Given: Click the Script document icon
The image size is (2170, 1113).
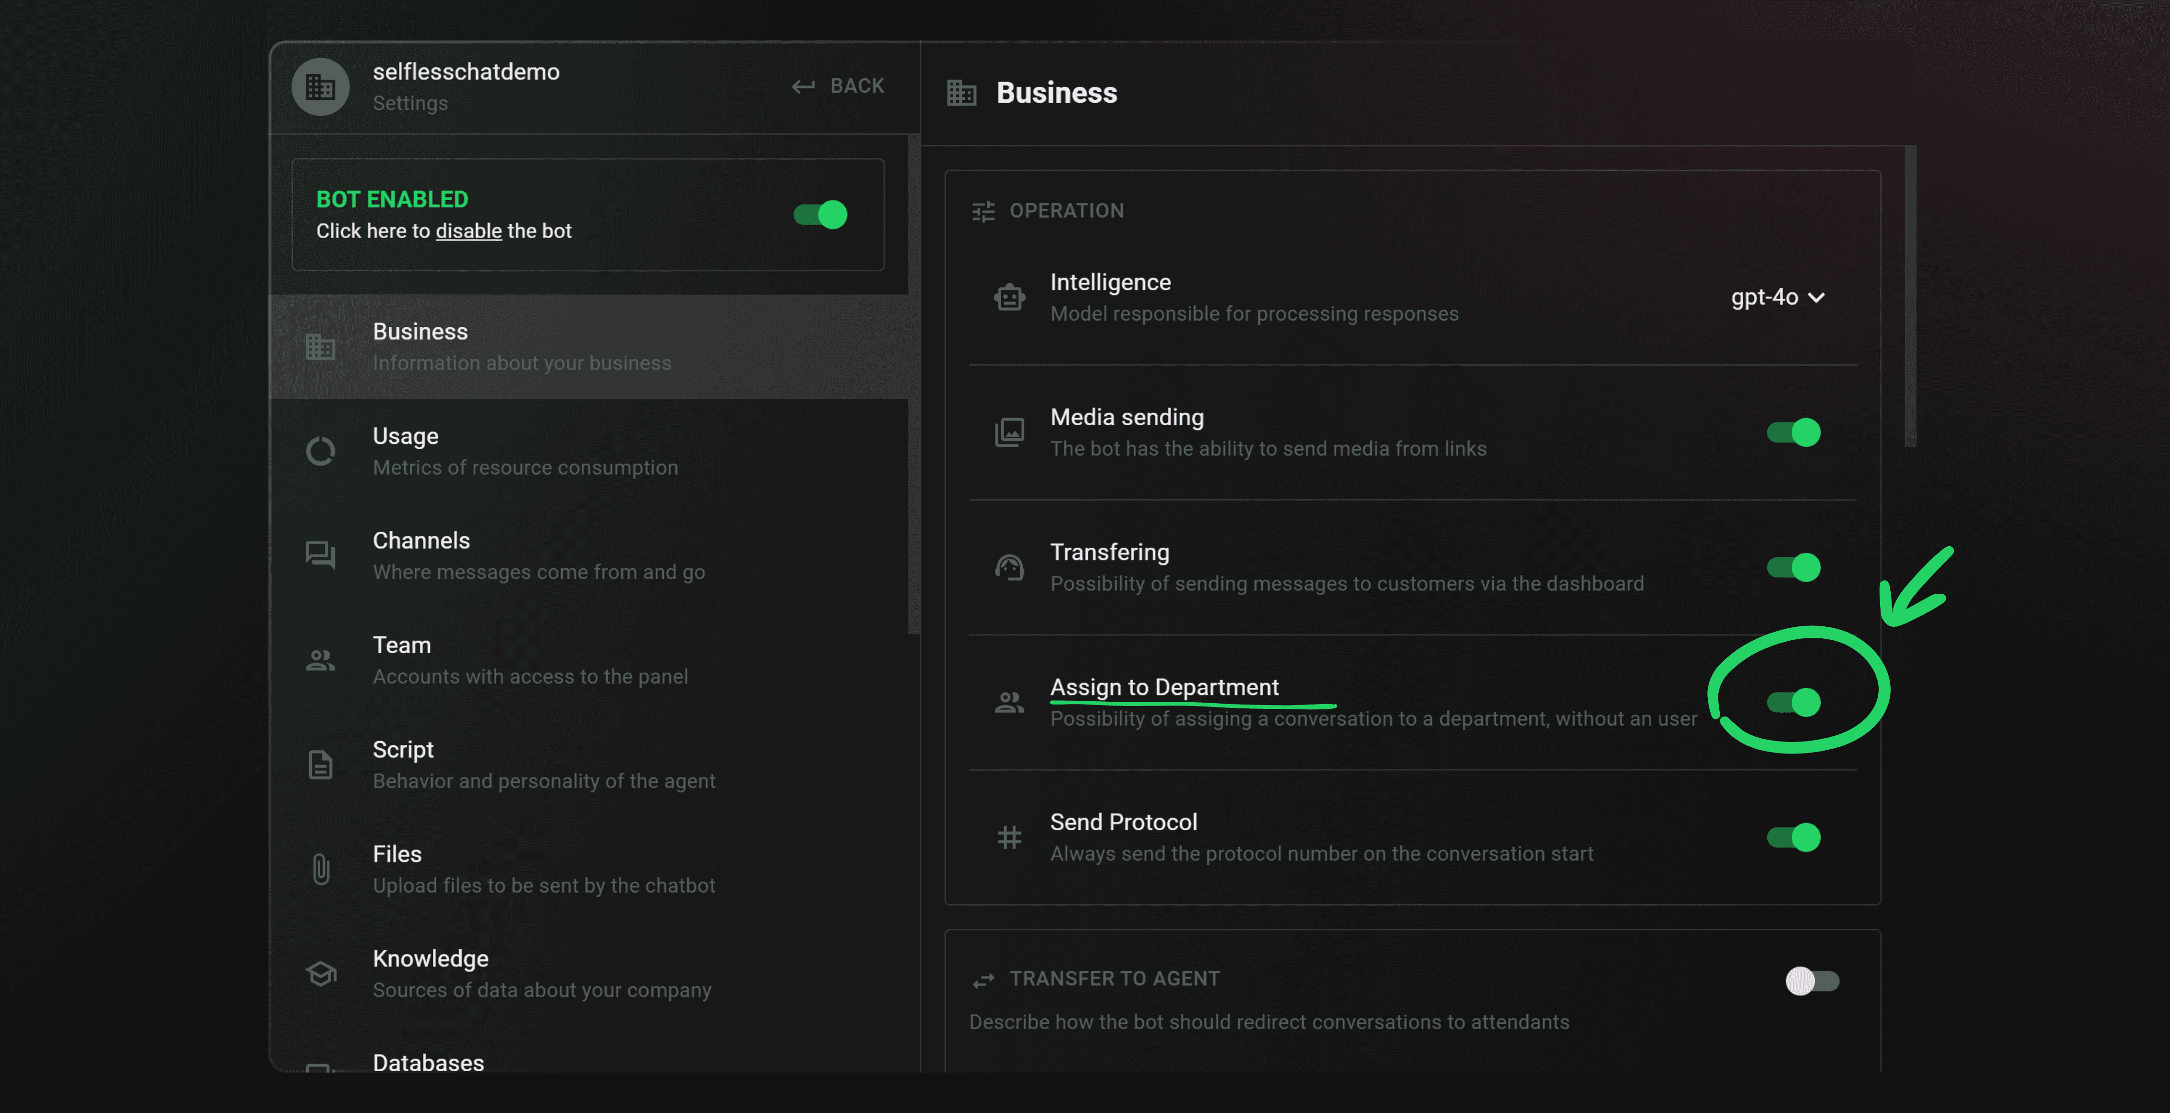Looking at the screenshot, I should coord(320,765).
